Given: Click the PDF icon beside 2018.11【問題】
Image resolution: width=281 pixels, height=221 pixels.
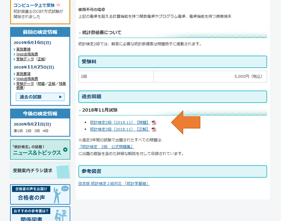Looking at the screenshot, I should 154,122.
